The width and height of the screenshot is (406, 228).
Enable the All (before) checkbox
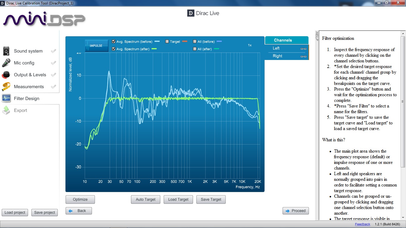point(195,42)
